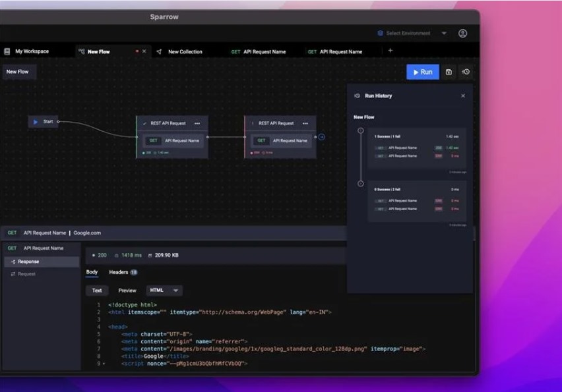The image size is (562, 392).
Task: Click the Start node play icon
Action: pos(36,122)
